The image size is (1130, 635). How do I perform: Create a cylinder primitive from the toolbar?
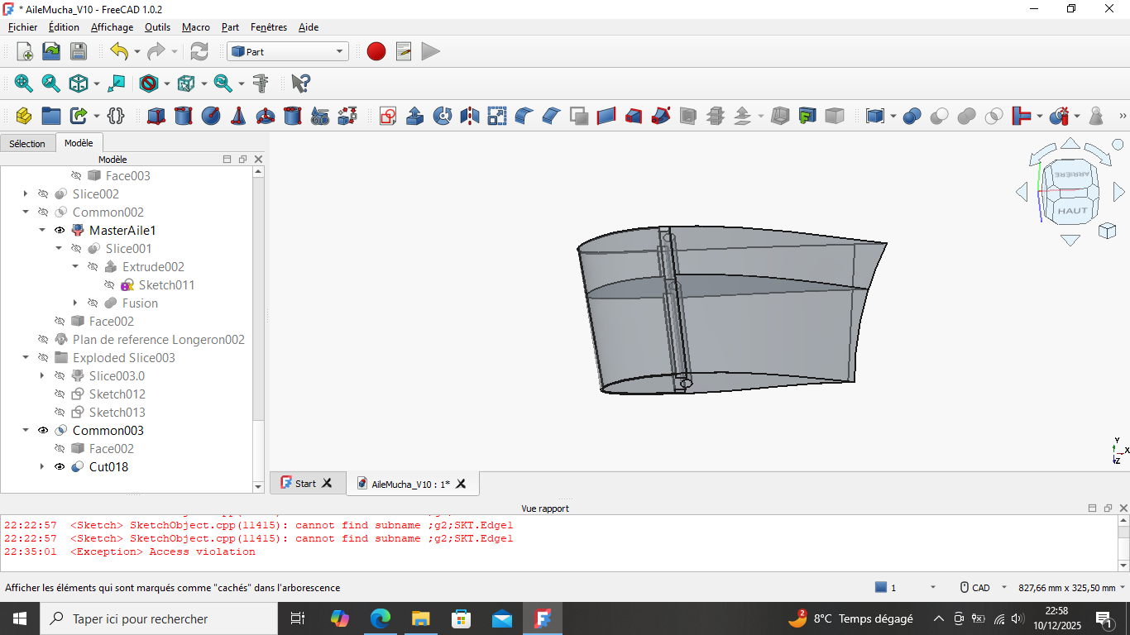click(184, 116)
